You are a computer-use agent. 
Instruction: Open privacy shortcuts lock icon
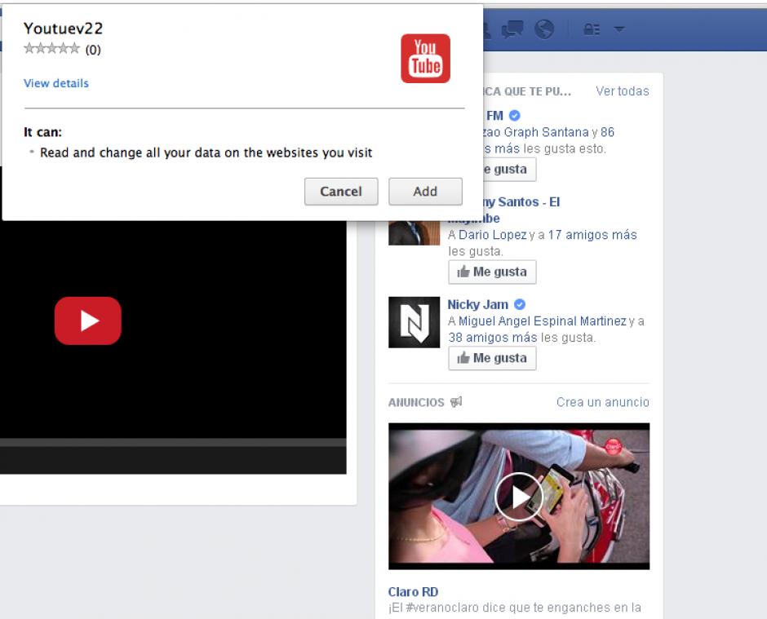(592, 29)
